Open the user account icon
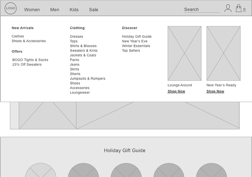Viewport: 252px width, 177px height. 228,8
